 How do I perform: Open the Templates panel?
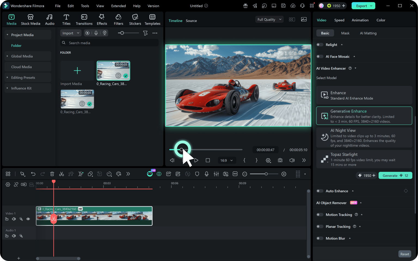pos(152,20)
